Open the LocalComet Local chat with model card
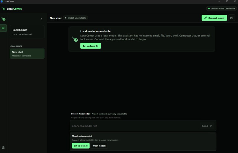The image size is (238, 153). (27, 31)
